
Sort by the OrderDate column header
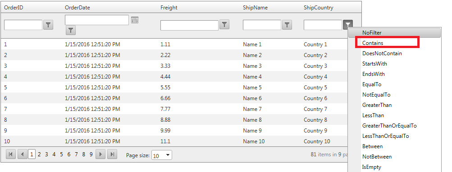(x=77, y=8)
